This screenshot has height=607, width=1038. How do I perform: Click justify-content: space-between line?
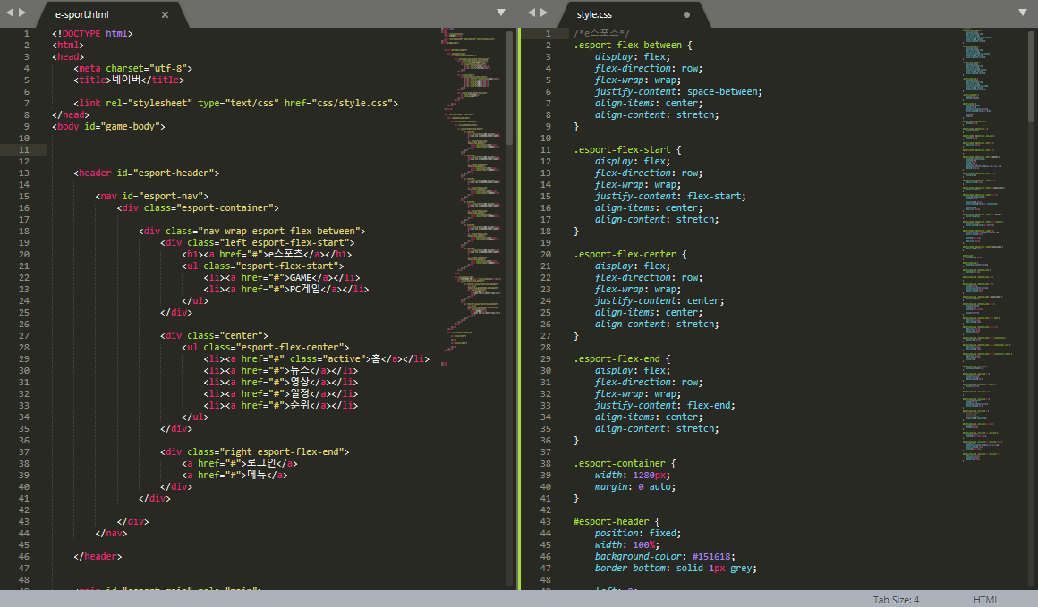click(x=678, y=92)
